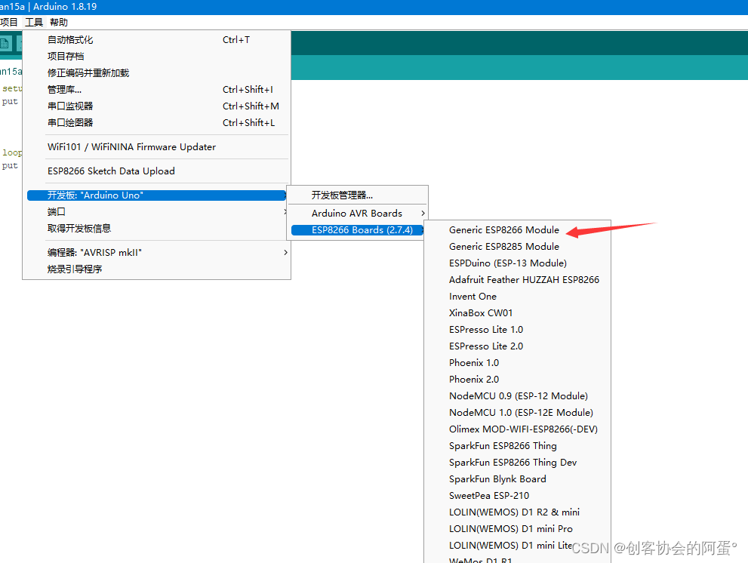This screenshot has width=748, height=563.
Task: Open 串口绘图器 serial plotter
Action: [x=156, y=123]
